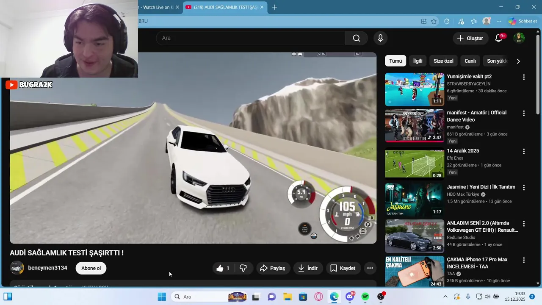
Task: Show hidden system tray icons chevron
Action: tap(445, 297)
